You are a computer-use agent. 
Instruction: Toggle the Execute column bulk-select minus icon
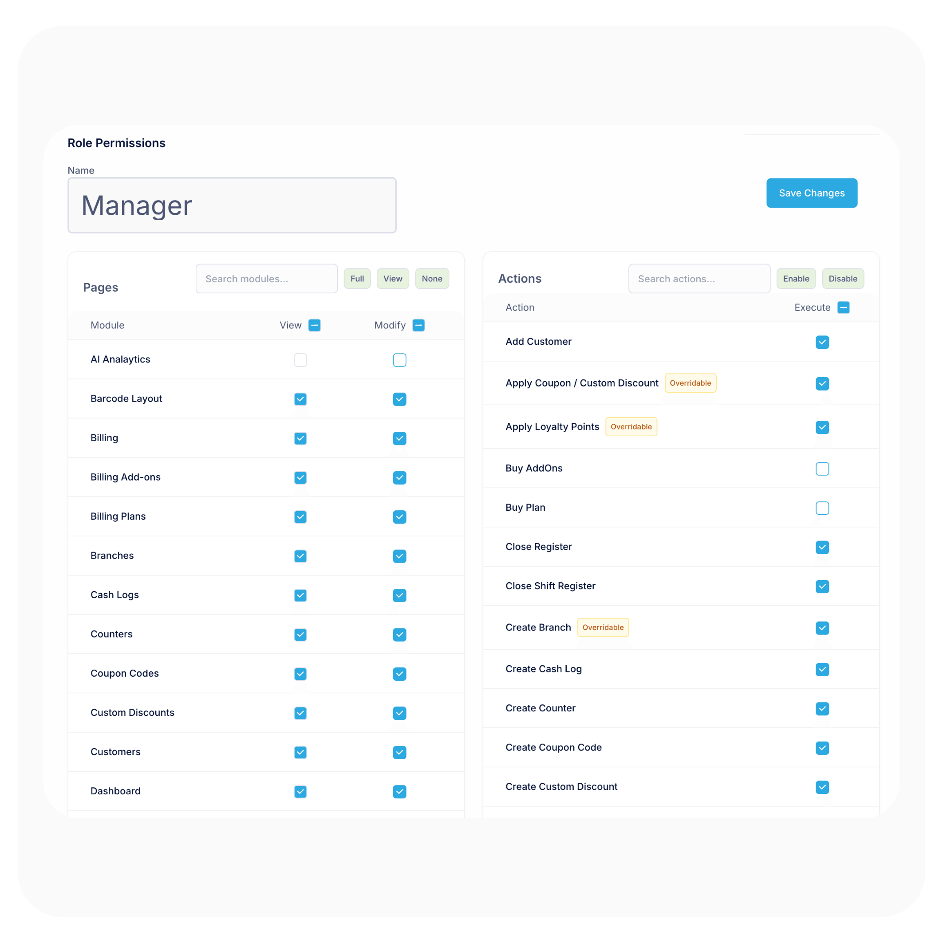click(844, 308)
